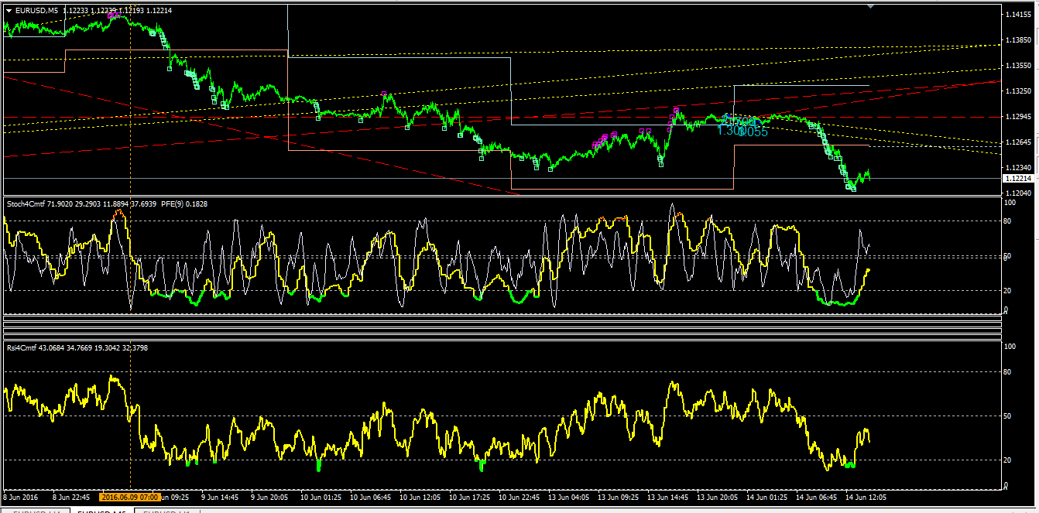The height and width of the screenshot is (513, 1039).
Task: Click the 1.12945 price axis value
Action: click(1020, 117)
